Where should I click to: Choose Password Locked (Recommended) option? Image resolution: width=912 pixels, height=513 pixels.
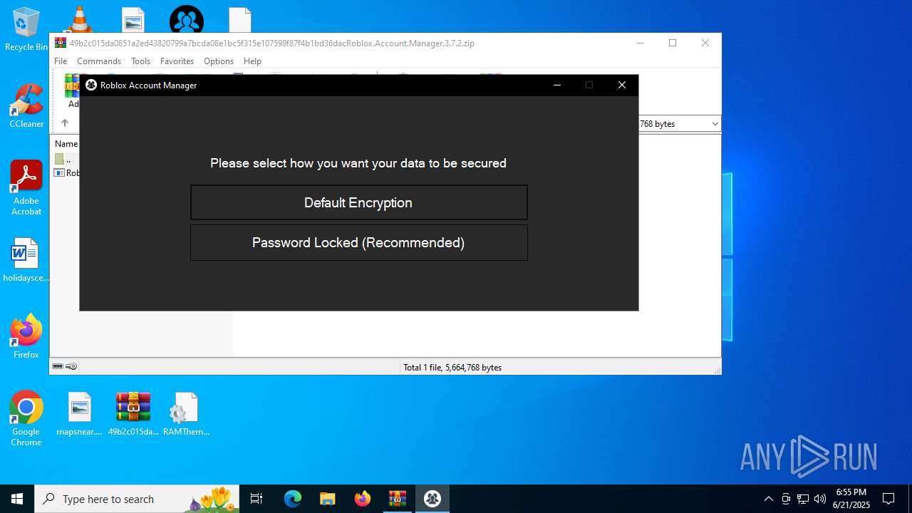(x=358, y=243)
